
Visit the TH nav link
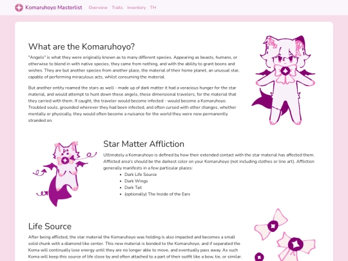pyautogui.click(x=153, y=8)
